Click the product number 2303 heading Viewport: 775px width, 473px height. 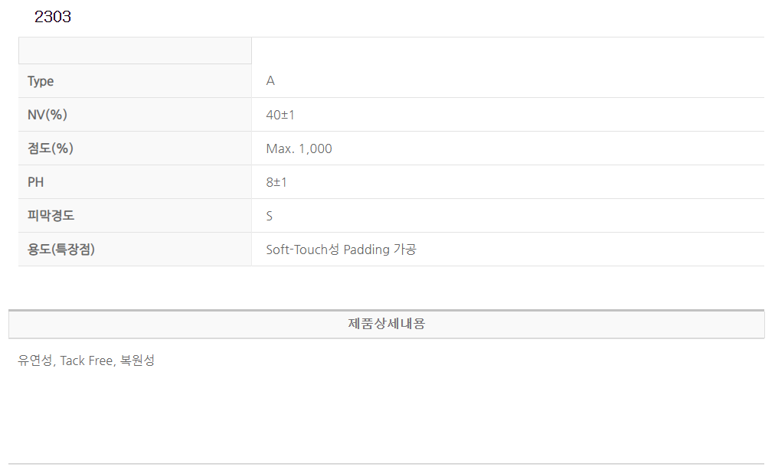point(53,17)
